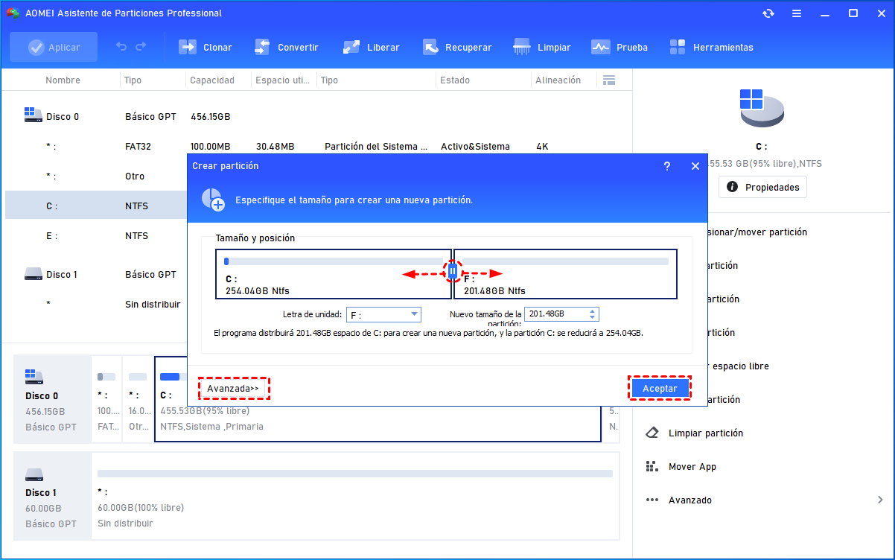Open the Prueba tool
Image resolution: width=895 pixels, height=560 pixels.
[x=620, y=47]
